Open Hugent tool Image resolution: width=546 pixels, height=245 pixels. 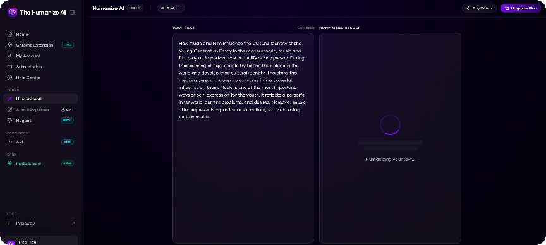pyautogui.click(x=40, y=121)
